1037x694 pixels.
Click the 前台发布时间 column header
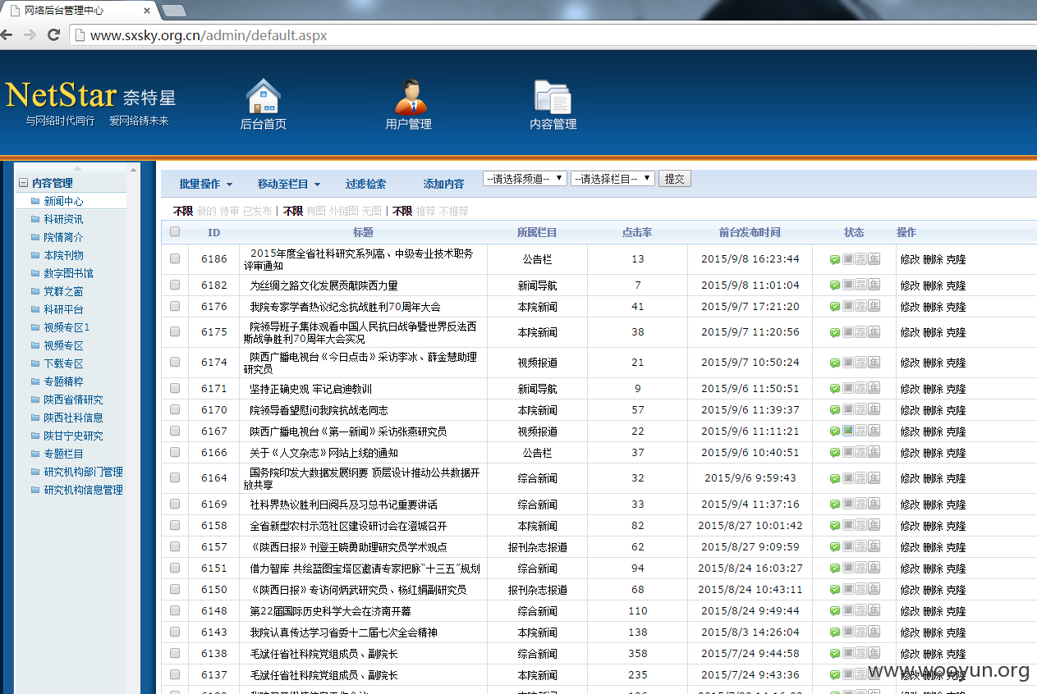tap(750, 232)
